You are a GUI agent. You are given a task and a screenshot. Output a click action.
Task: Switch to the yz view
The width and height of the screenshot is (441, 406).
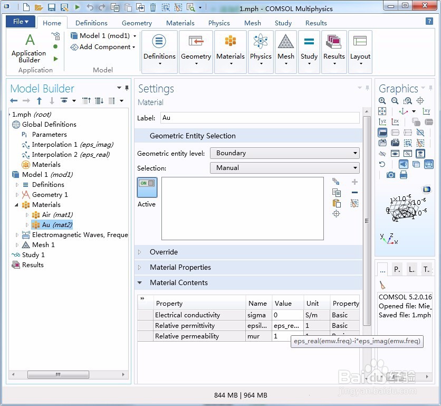(382, 121)
